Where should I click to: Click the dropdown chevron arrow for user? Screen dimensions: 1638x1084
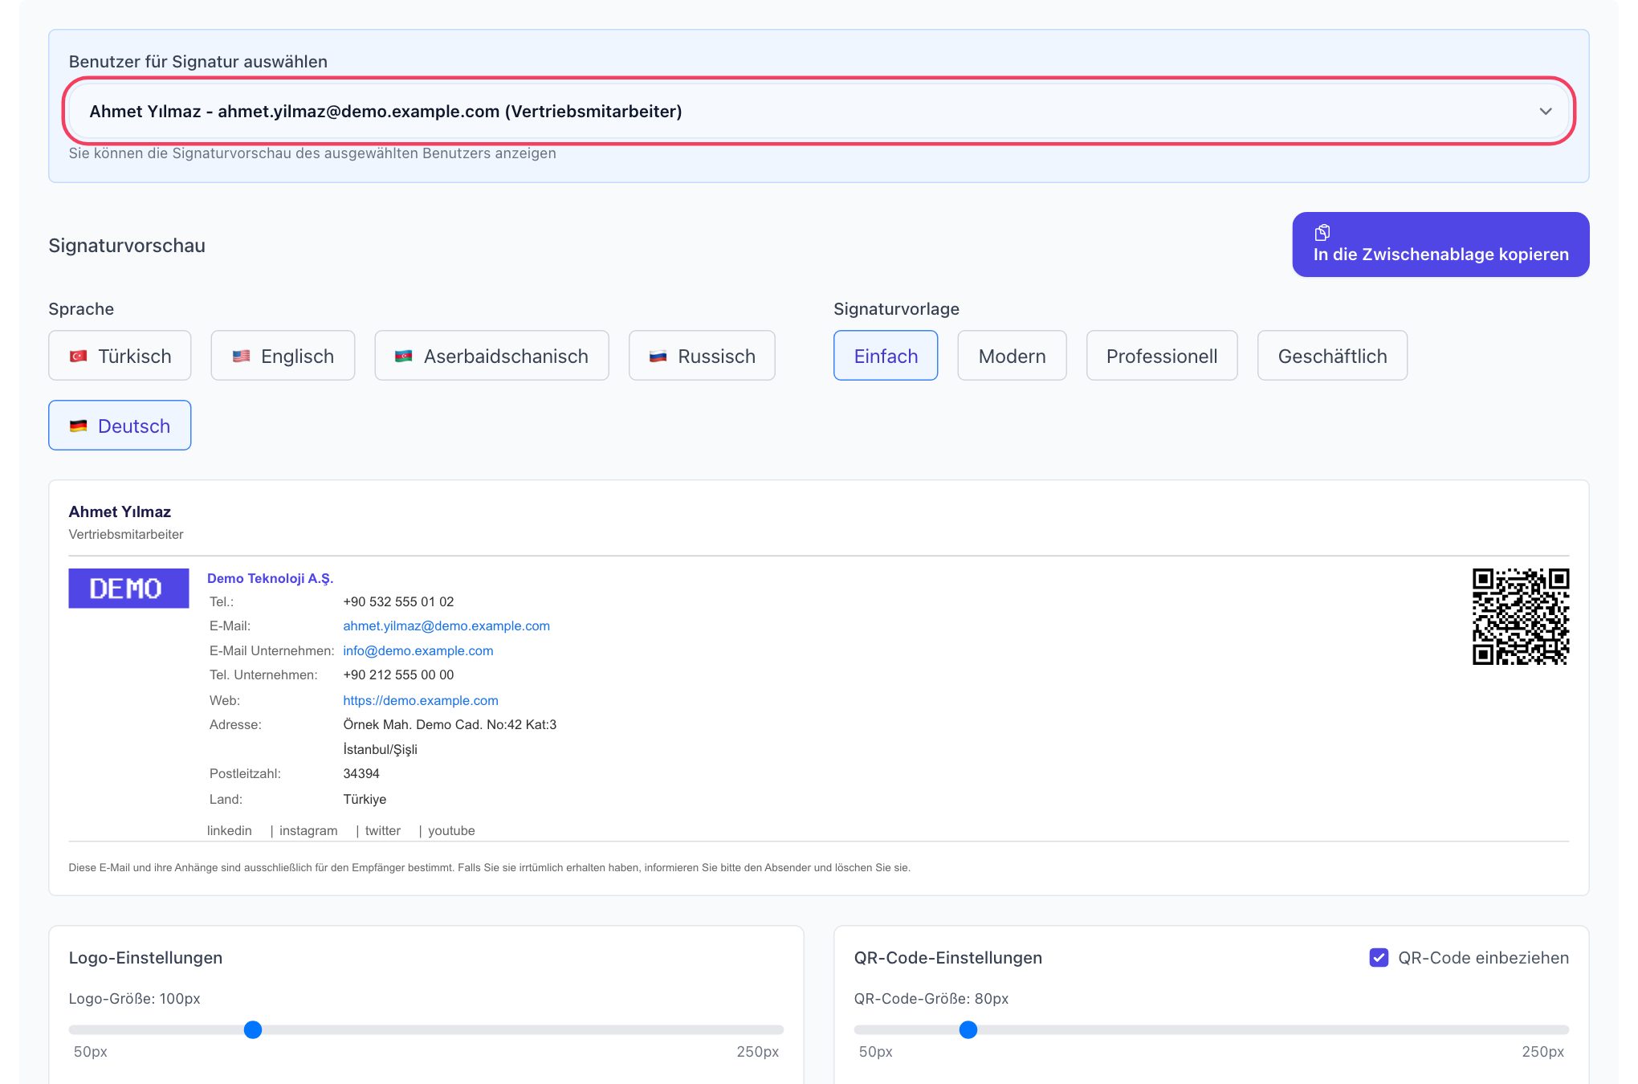[1546, 111]
